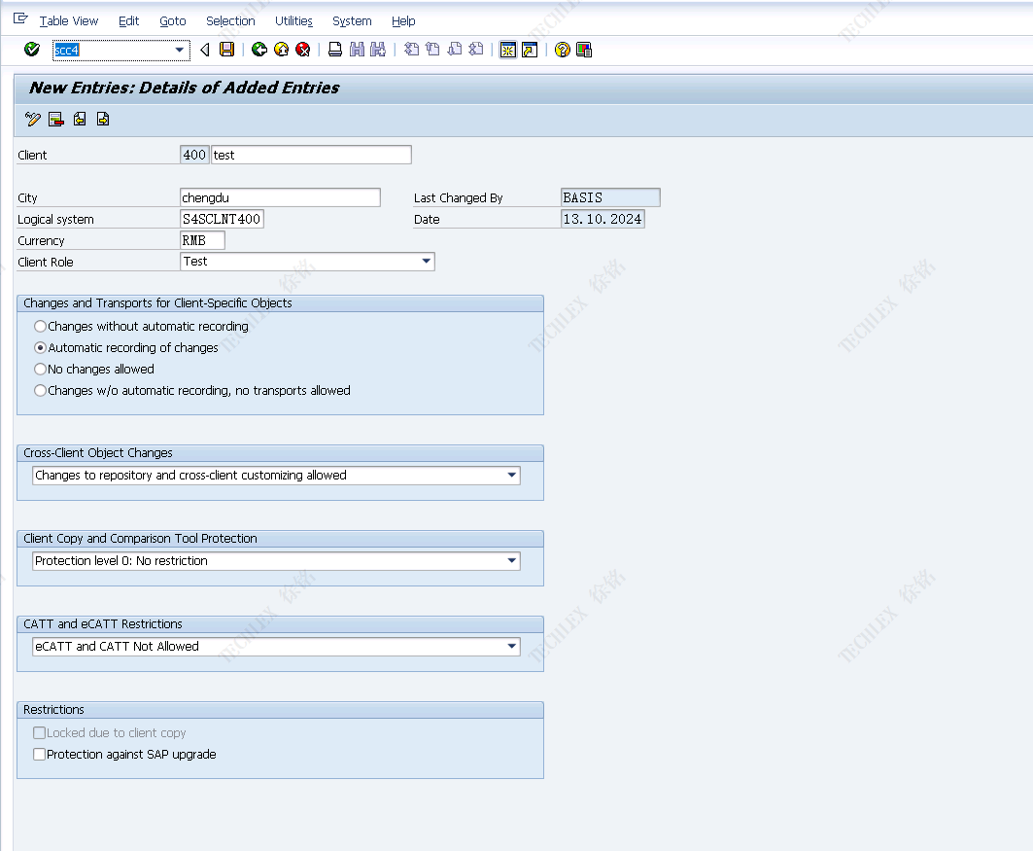Click the Goto menu
Viewport: 1033px width, 851px height.
172,20
